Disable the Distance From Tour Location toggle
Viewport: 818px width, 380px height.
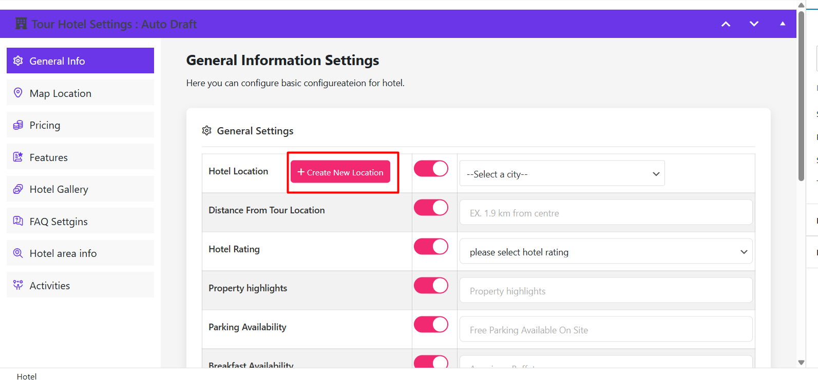pos(431,208)
